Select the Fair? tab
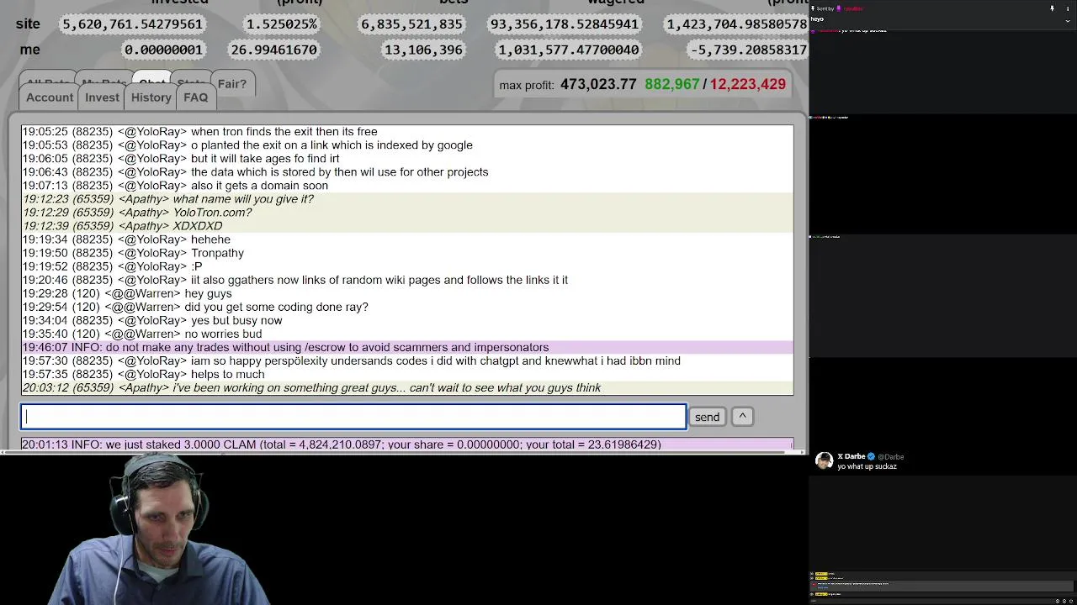This screenshot has height=605, width=1077. [x=232, y=84]
